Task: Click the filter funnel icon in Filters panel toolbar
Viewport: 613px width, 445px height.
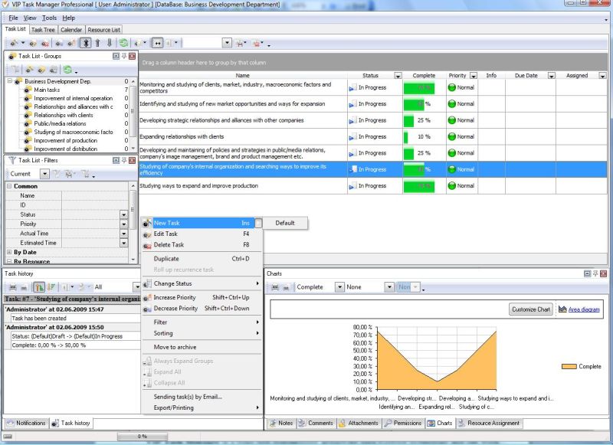Action: pyautogui.click(x=57, y=174)
